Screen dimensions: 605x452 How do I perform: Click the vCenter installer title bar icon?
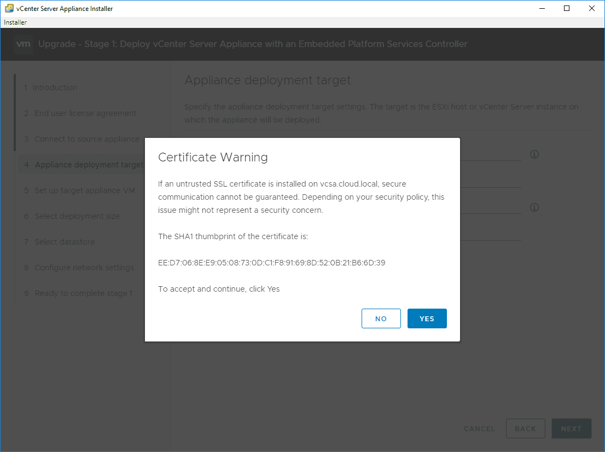[x=9, y=8]
